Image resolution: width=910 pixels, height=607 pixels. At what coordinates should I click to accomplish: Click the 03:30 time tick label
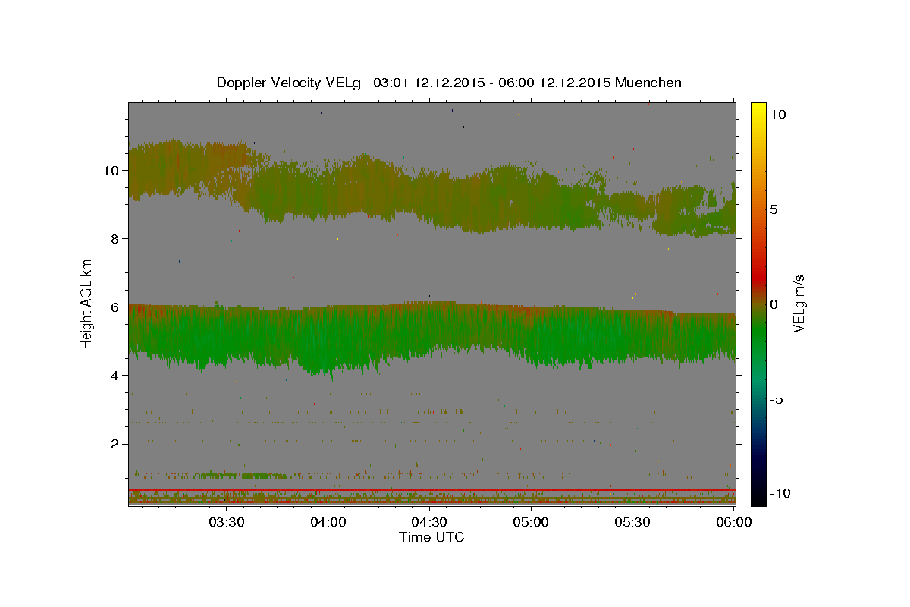[227, 523]
